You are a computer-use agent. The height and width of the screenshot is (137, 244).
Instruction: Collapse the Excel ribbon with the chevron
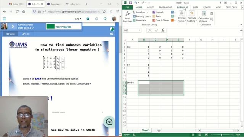pos(241,24)
